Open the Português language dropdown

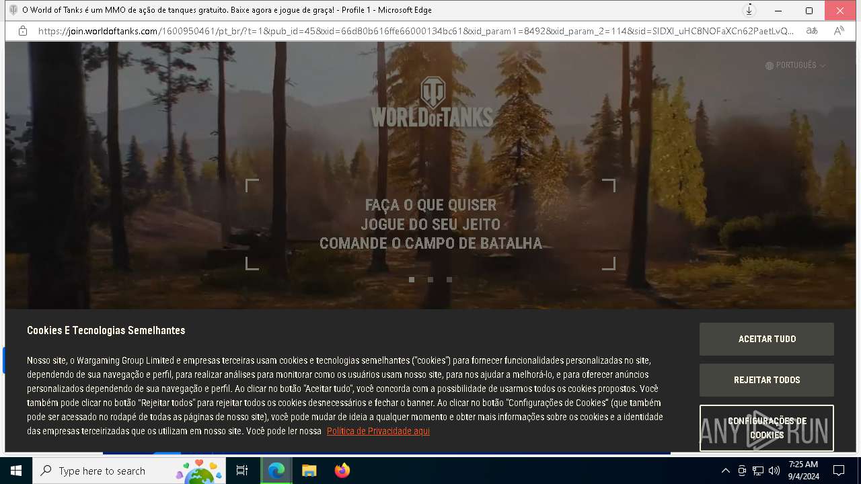pos(796,65)
